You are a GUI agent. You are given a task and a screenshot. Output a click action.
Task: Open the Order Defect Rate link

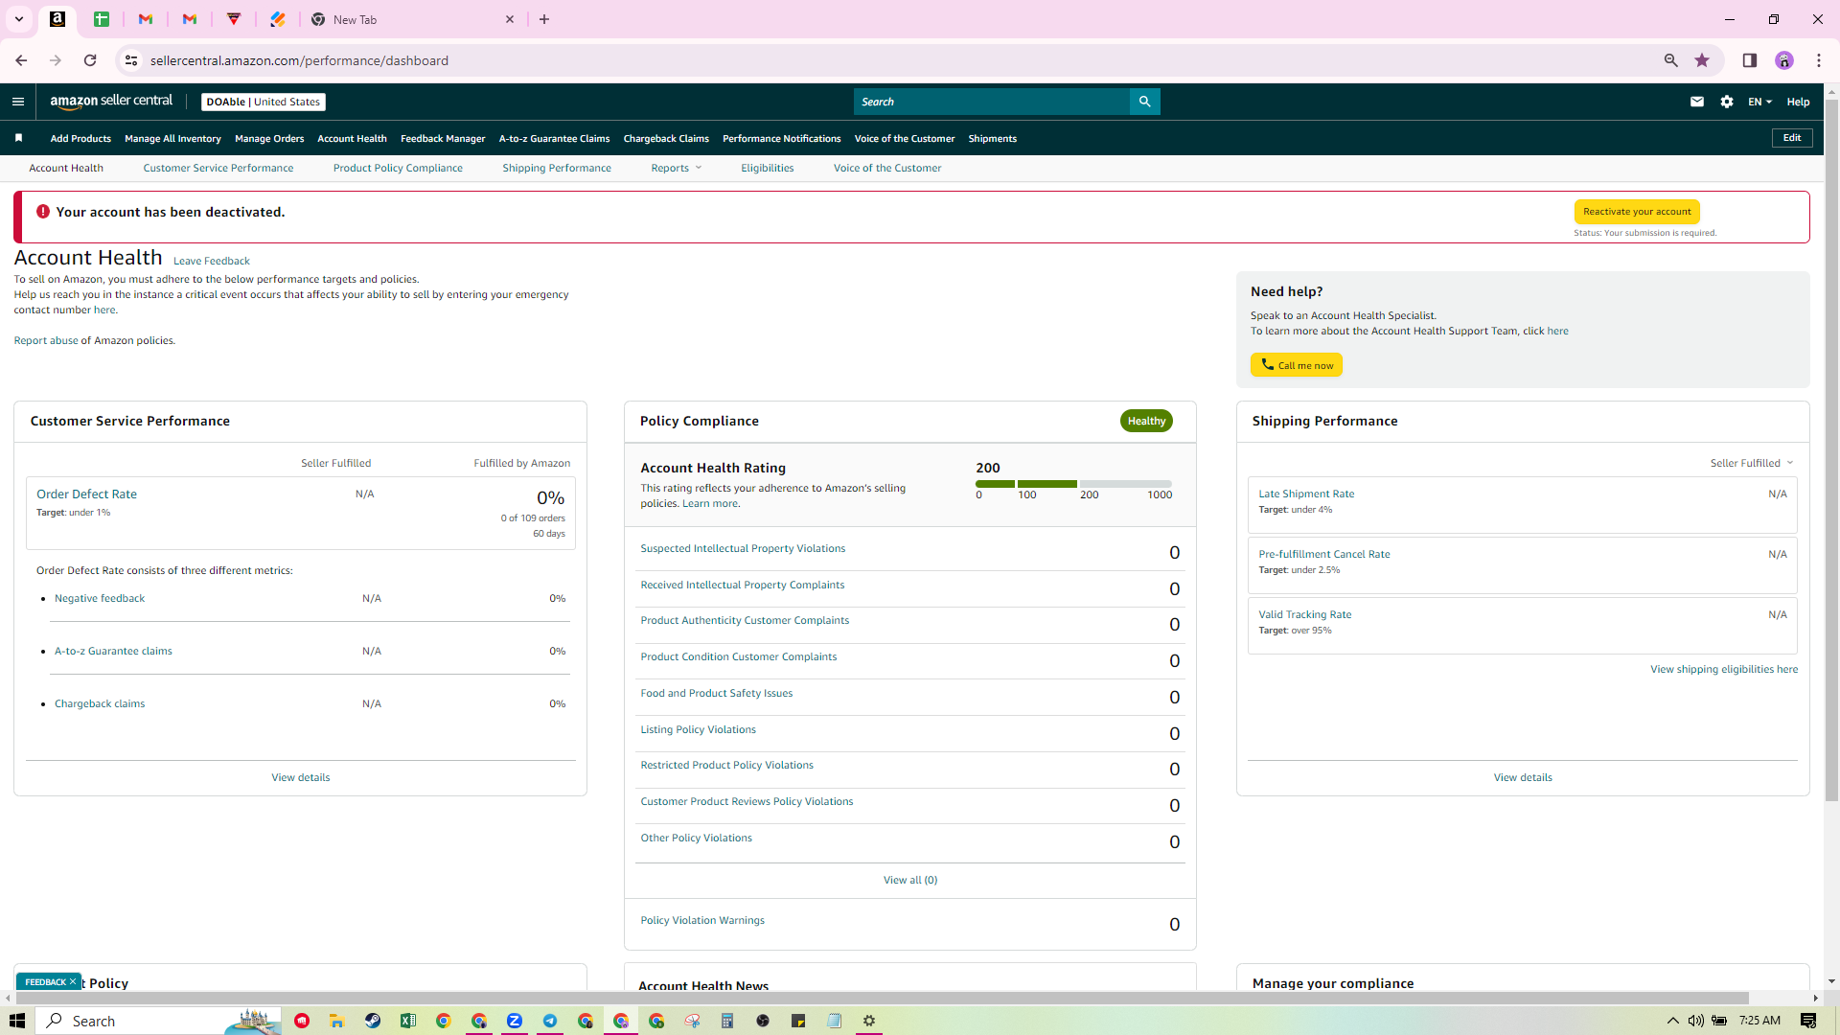(86, 494)
